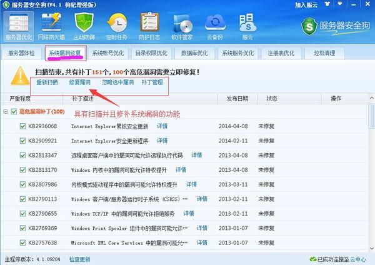375x265 pixels.
Task: Click the cloud connection status icon
Action: click(313, 259)
